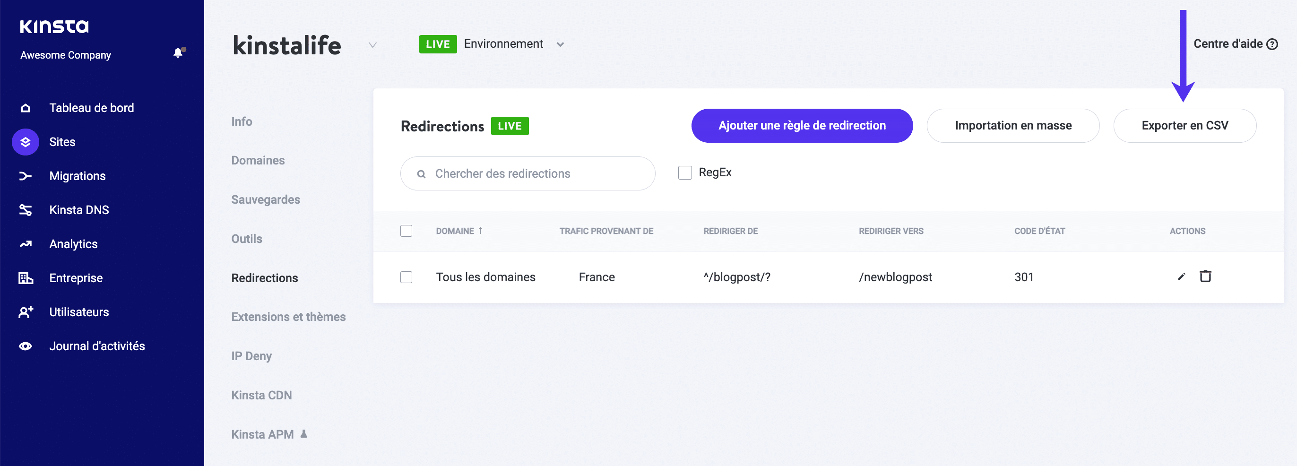Open the Extensions et thèmes section
Image resolution: width=1297 pixels, height=466 pixels.
click(288, 317)
